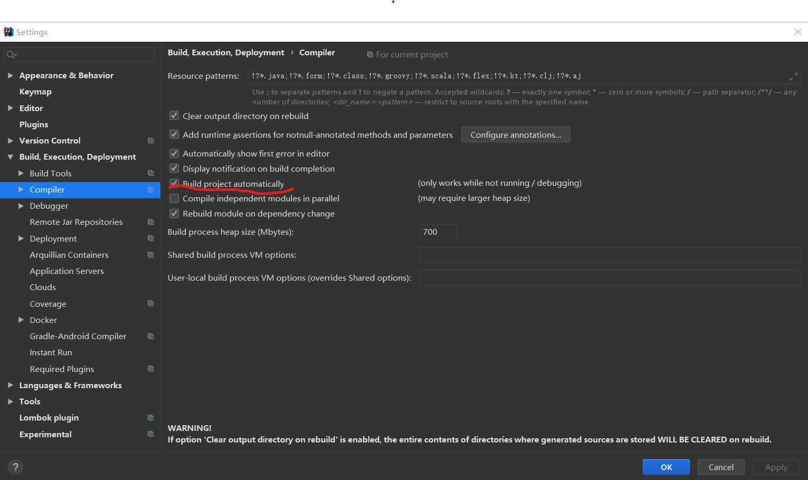
Task: Expand the Docker arrow
Action: [x=21, y=320]
